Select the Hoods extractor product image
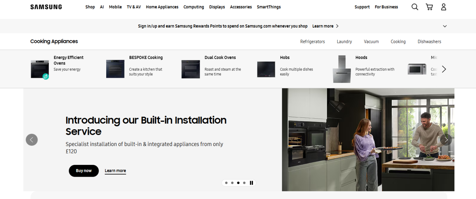The height and width of the screenshot is (199, 476). 342,69
